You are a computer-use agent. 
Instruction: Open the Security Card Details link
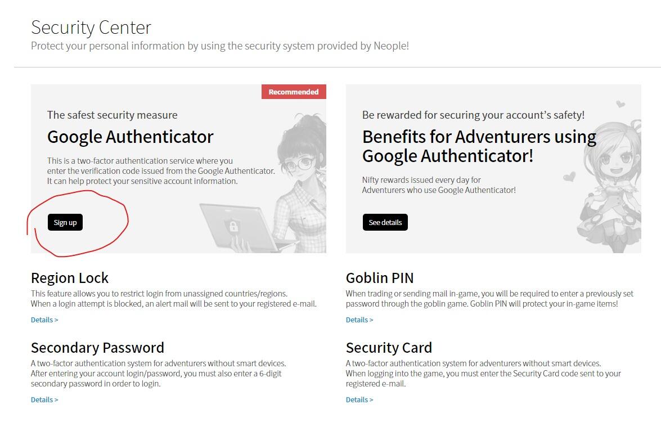359,399
